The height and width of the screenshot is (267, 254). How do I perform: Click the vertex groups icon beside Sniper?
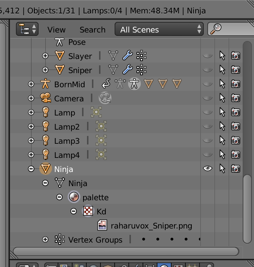coord(142,70)
